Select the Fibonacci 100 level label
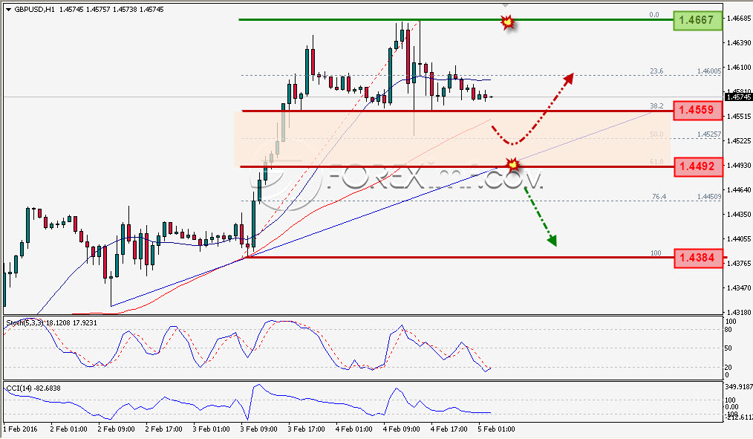This screenshot has width=753, height=439. (656, 253)
